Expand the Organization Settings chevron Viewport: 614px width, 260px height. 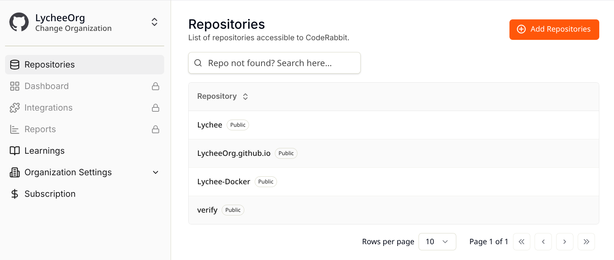(156, 172)
